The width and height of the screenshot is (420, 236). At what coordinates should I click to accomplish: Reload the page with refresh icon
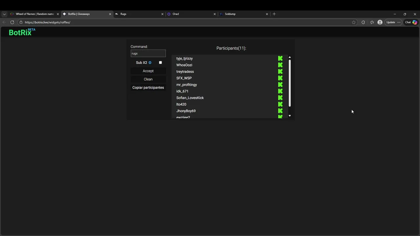(12, 22)
